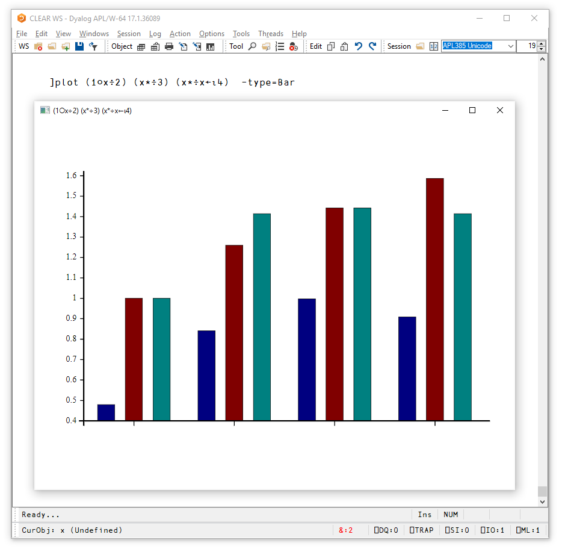The image size is (562, 552).
Task: Click the ⎕IO:1 status bar field
Action: [492, 530]
